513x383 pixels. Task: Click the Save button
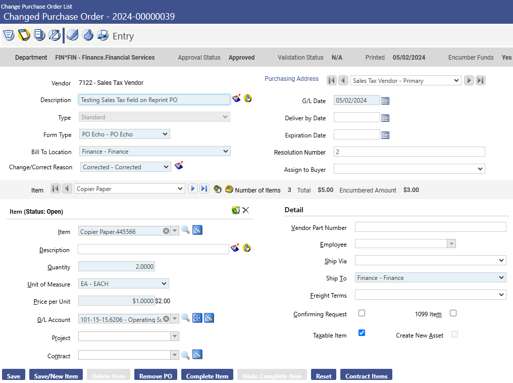(x=14, y=376)
